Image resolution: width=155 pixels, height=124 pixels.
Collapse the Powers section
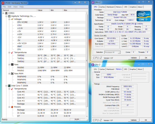coord(9,107)
